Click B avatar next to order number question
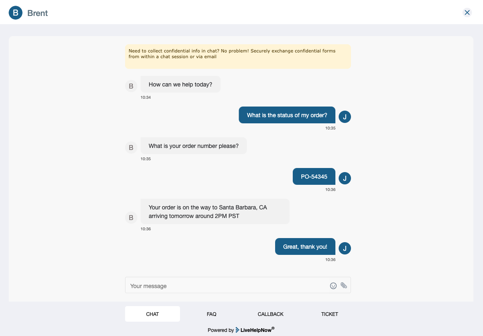This screenshot has width=483, height=336. pyautogui.click(x=131, y=147)
